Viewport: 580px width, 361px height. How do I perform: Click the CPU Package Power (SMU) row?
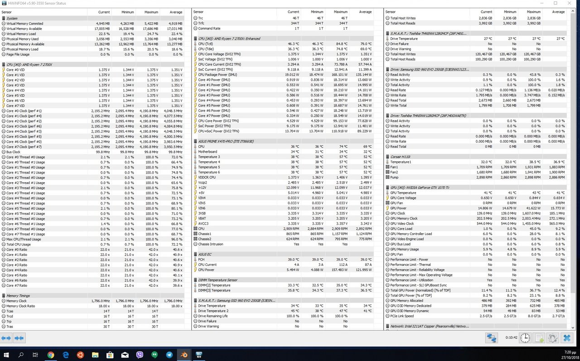coord(283,75)
